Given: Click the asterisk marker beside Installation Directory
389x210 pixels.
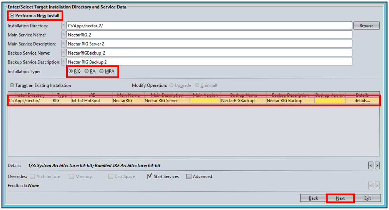Looking at the screenshot, I should point(63,26).
